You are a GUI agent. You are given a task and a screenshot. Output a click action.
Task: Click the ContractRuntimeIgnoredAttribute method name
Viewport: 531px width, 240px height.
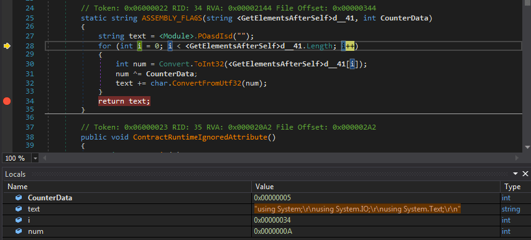(200, 137)
